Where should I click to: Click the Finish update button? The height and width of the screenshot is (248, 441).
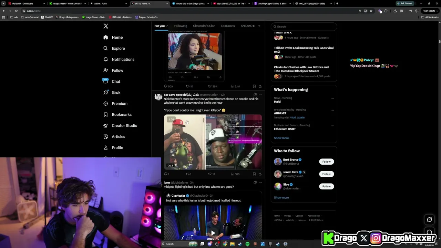(x=430, y=11)
